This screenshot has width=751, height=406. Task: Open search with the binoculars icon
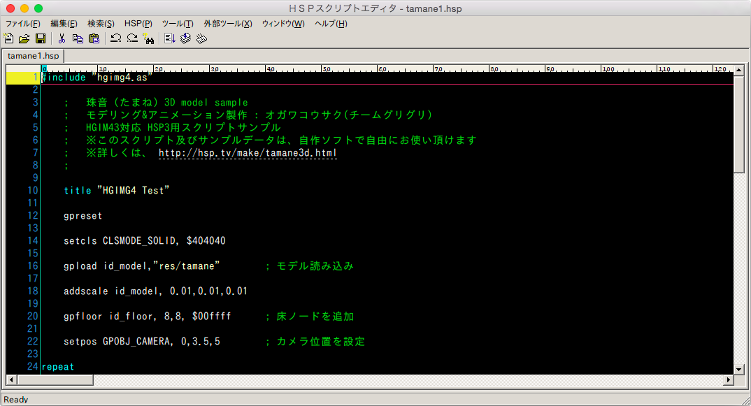point(148,38)
